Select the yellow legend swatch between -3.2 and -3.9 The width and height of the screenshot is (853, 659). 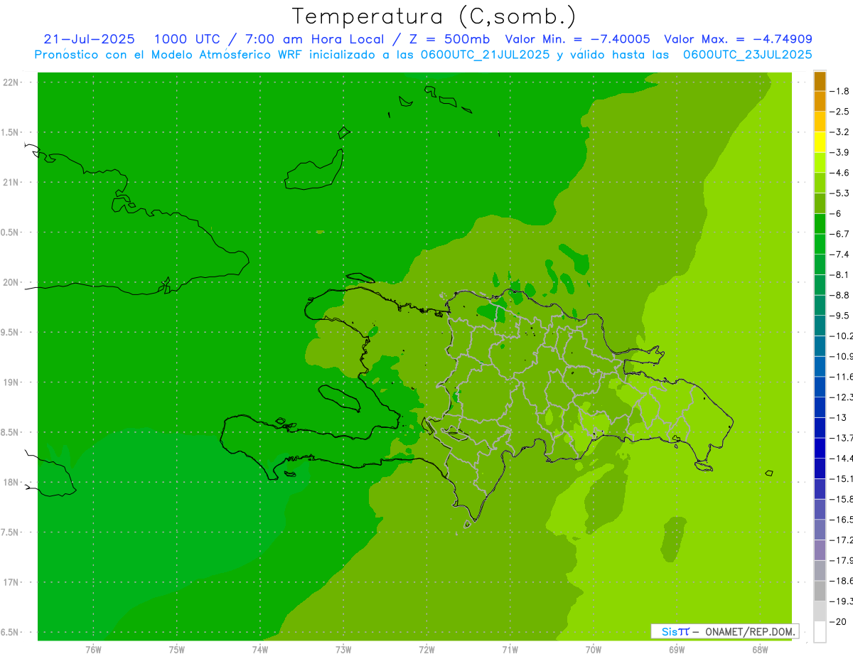click(820, 142)
